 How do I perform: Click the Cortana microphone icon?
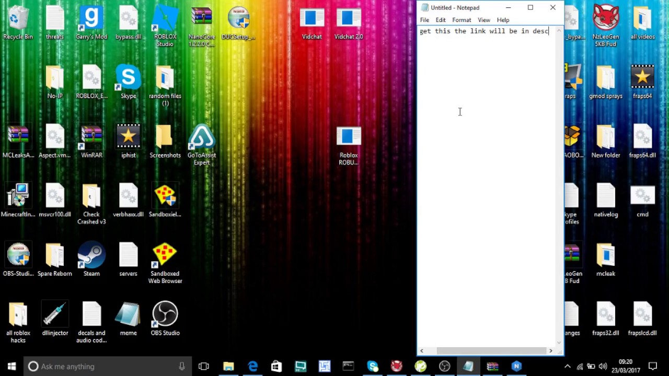coord(182,366)
